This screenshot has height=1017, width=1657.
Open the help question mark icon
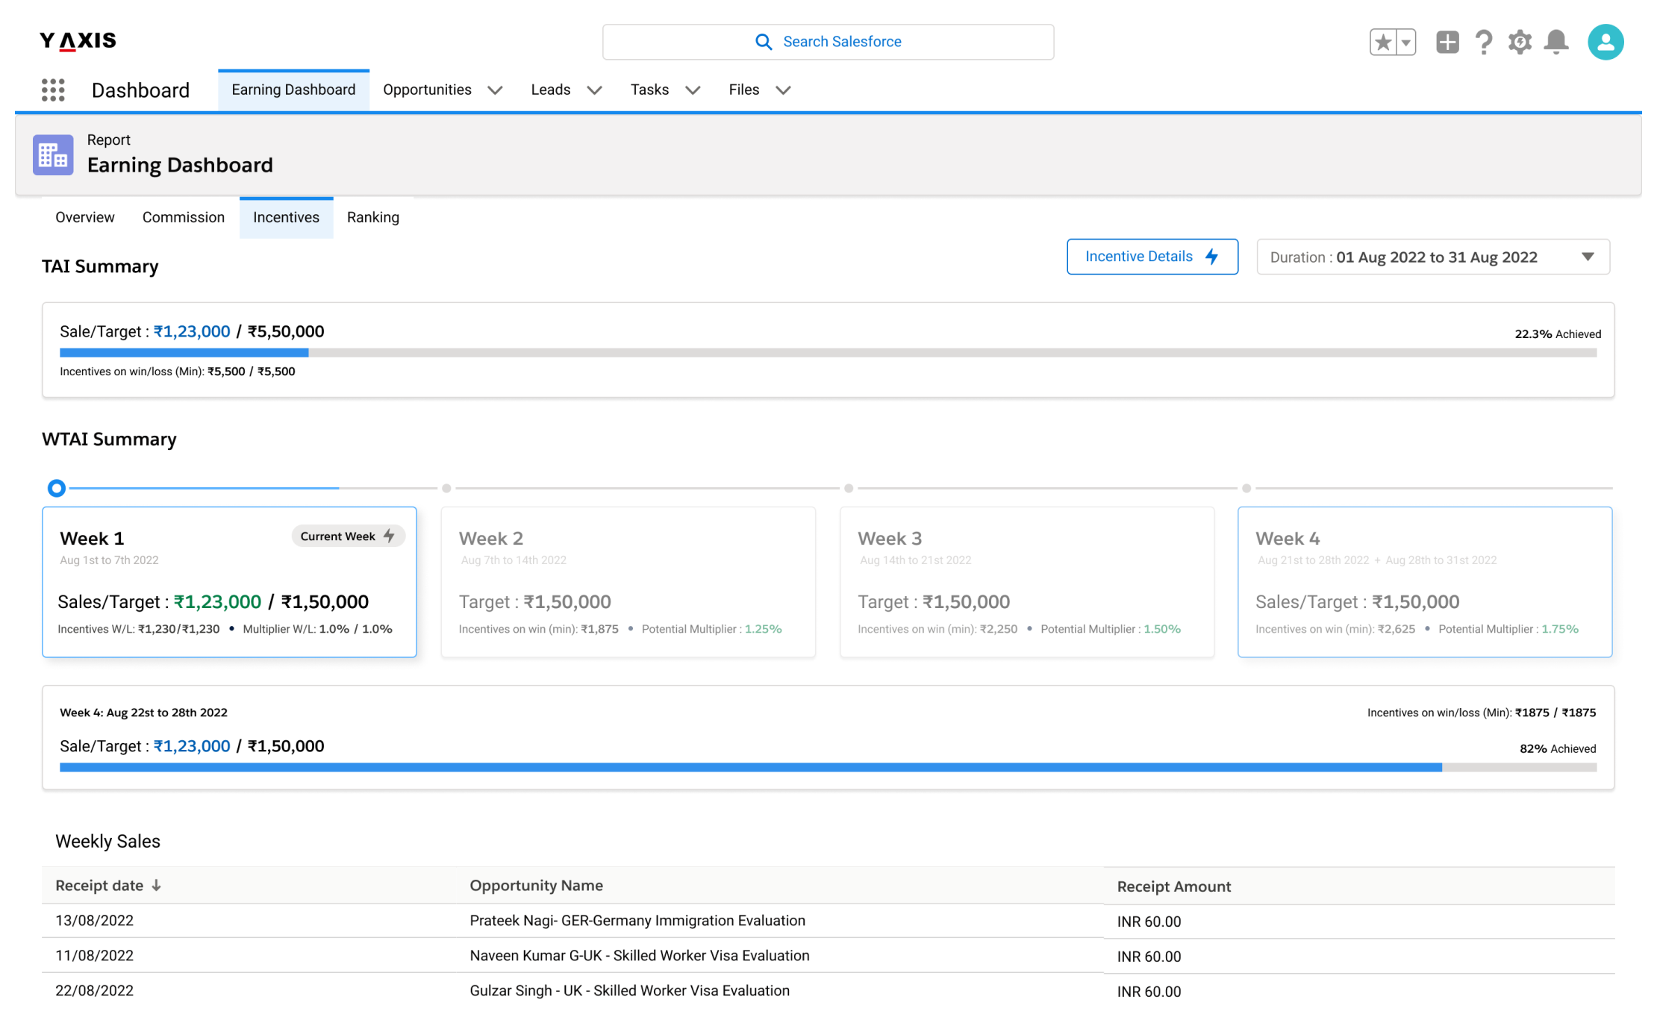1484,42
